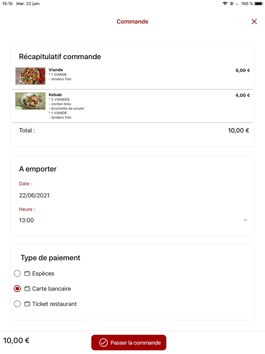265x354 pixels.
Task: Click the wallet icon beside Carte bancaire
Action: pyautogui.click(x=27, y=288)
